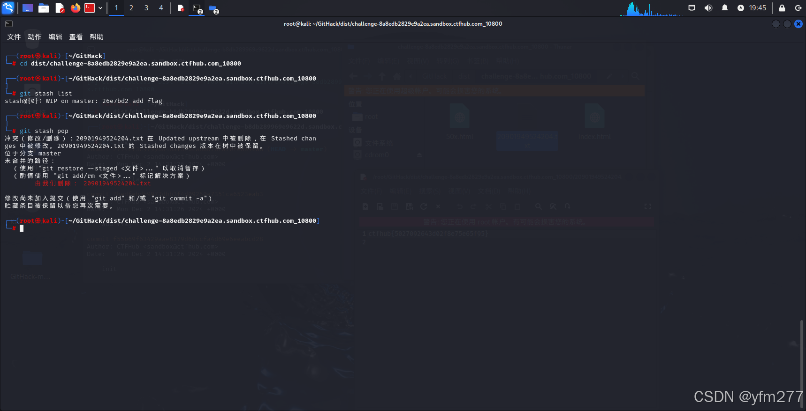806x411 pixels.
Task: Click the 'cd dist/challenge' command line
Action: pos(130,63)
